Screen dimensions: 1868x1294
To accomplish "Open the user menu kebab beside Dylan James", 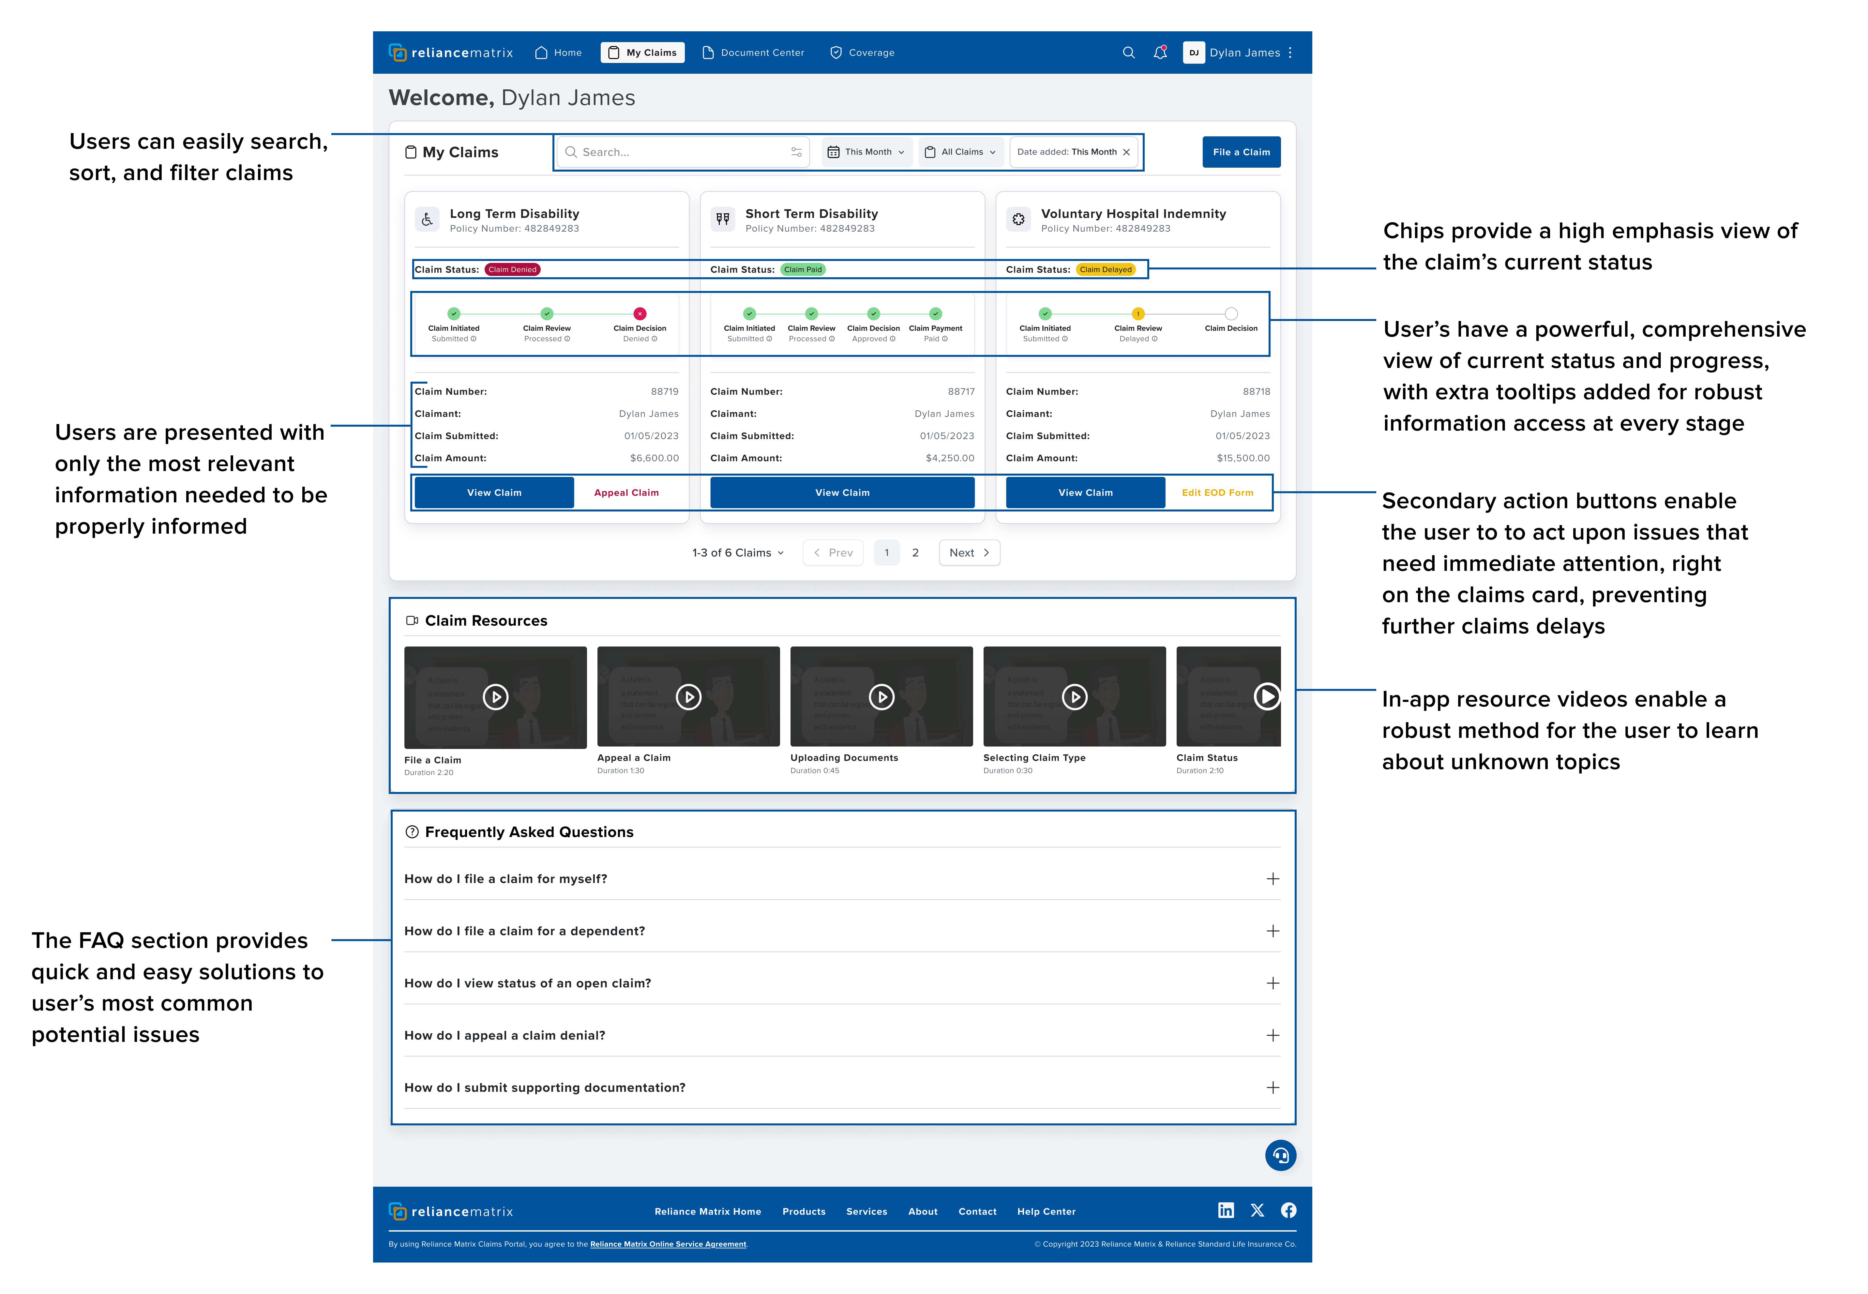I will (x=1289, y=53).
